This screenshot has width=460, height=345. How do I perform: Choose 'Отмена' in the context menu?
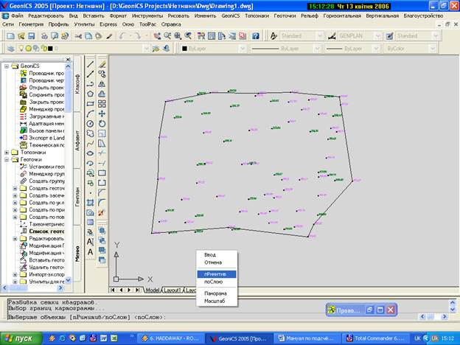point(212,262)
